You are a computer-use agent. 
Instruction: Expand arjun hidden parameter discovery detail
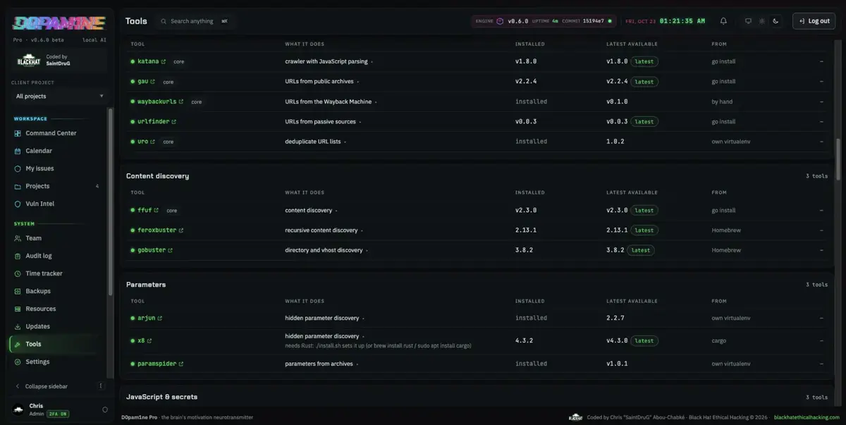(364, 319)
